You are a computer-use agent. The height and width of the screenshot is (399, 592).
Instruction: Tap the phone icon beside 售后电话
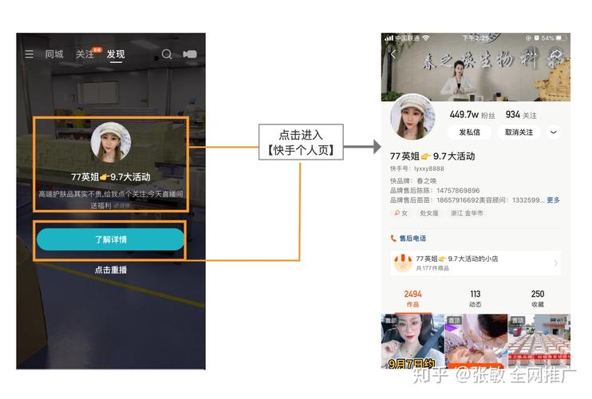pos(393,238)
